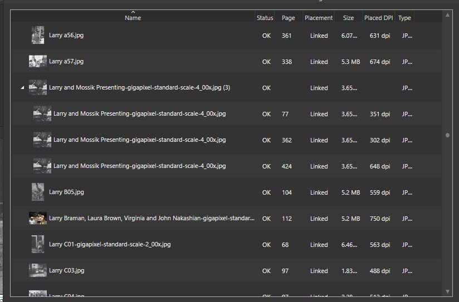Sort list by Placement column

319,18
